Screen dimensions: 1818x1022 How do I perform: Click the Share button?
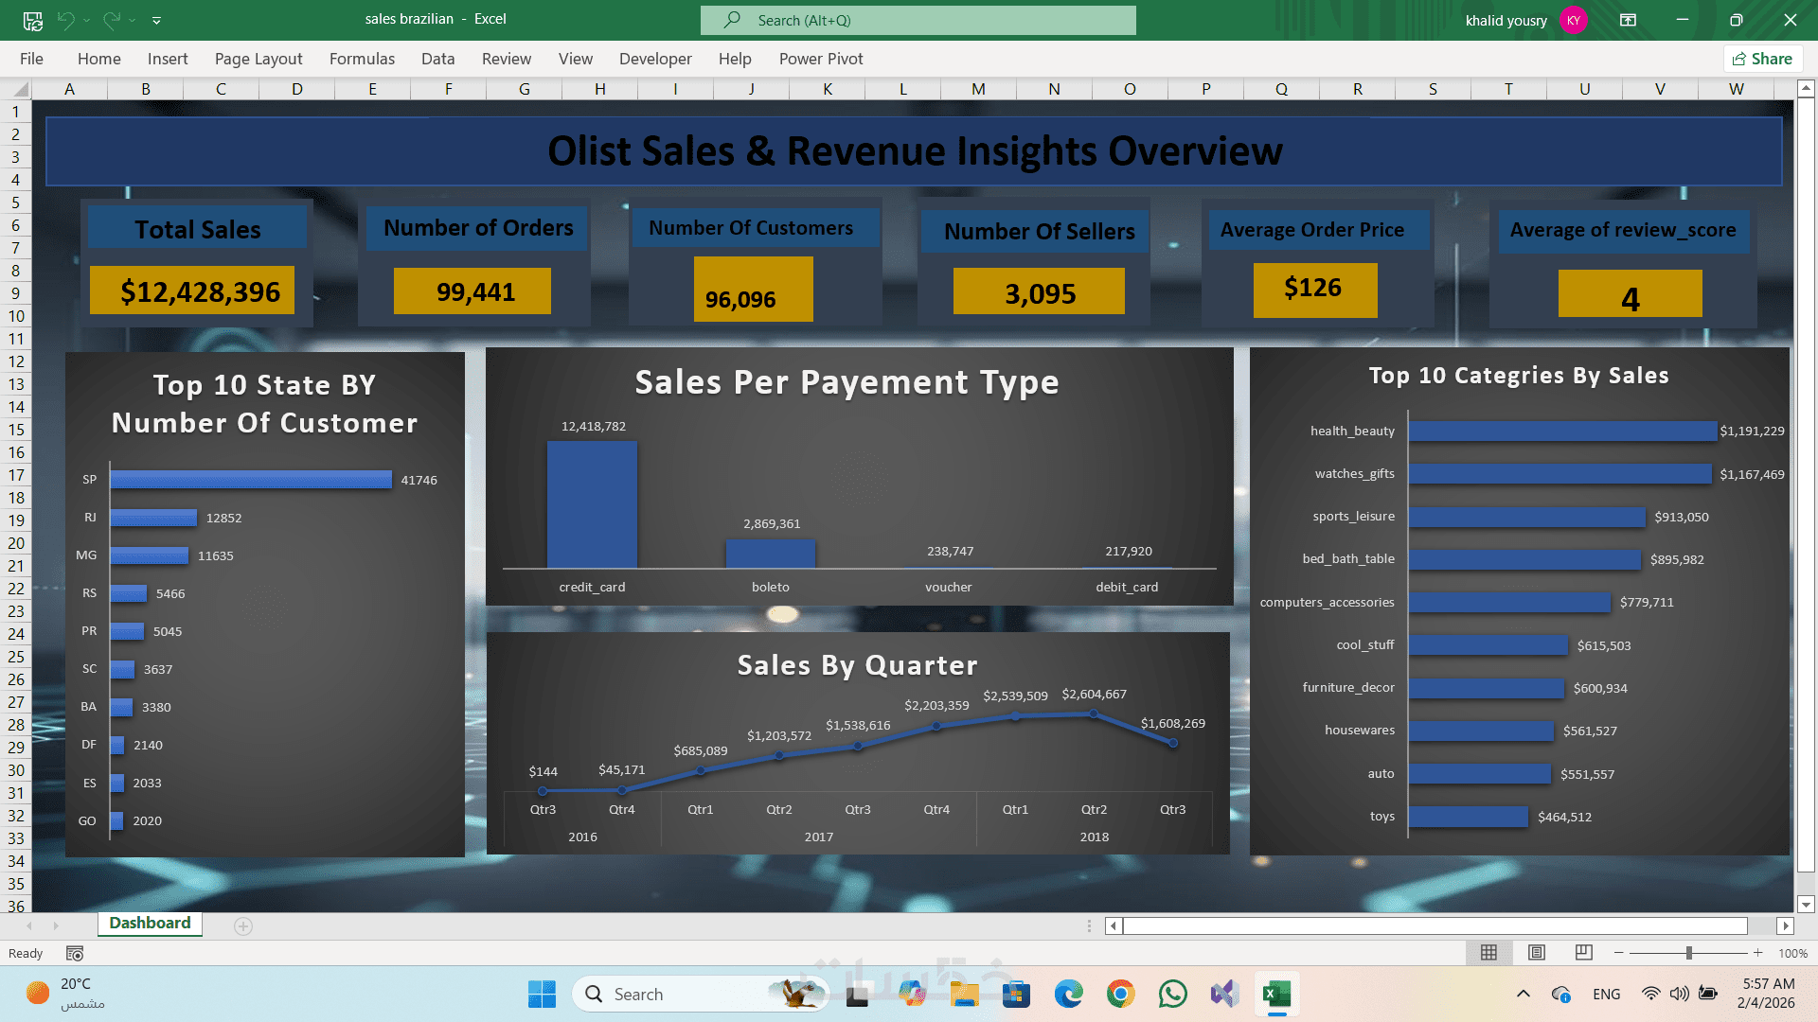[1762, 59]
